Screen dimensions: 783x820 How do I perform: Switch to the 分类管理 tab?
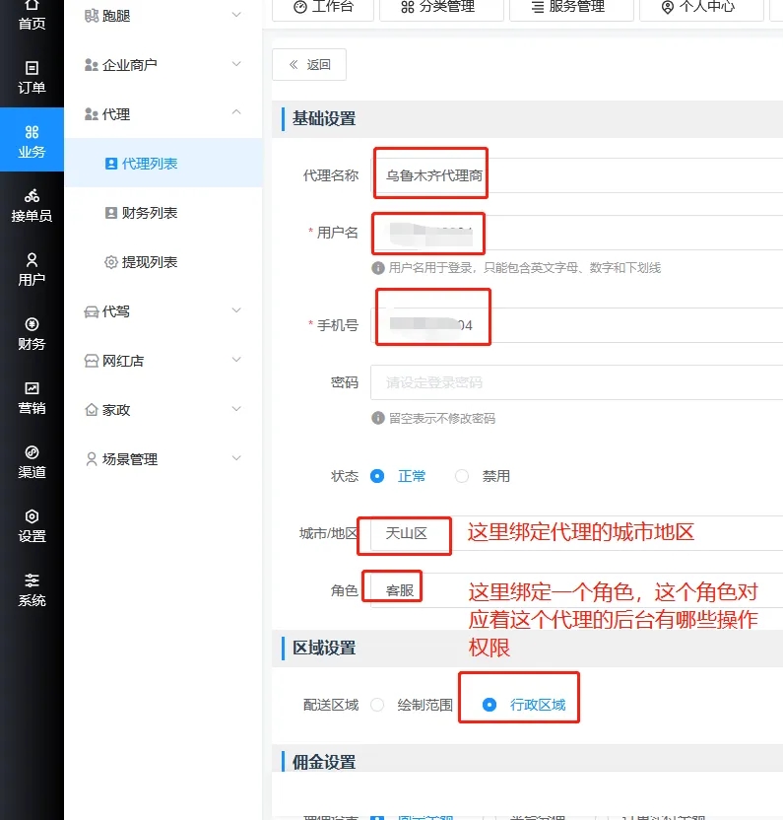438,7
